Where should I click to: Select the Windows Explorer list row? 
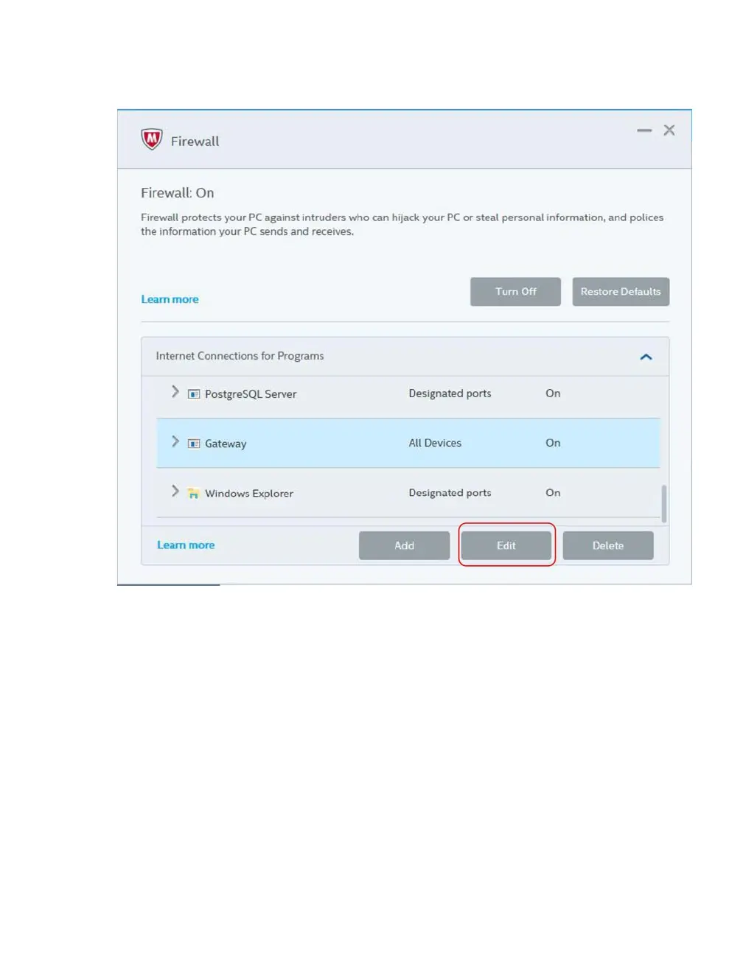point(408,493)
